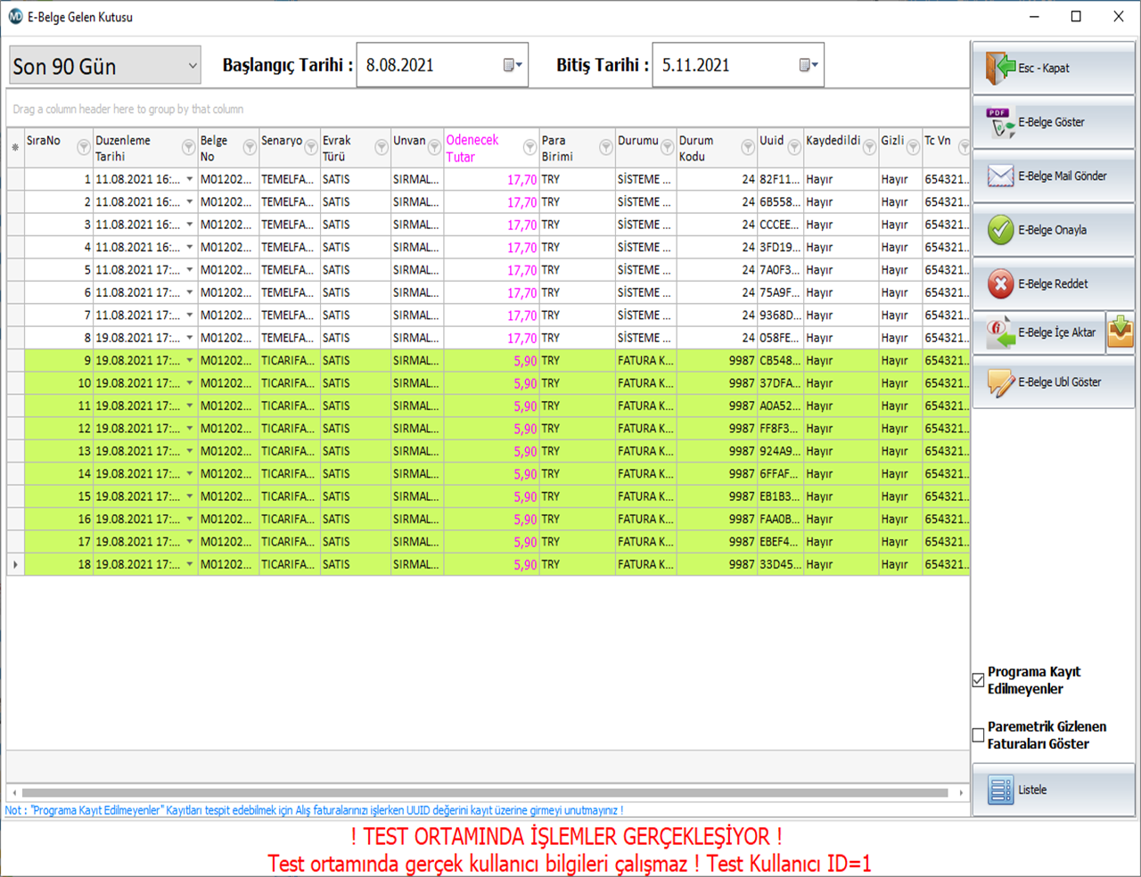Click the orange download box icon
Image resolution: width=1141 pixels, height=877 pixels.
[x=1120, y=332]
